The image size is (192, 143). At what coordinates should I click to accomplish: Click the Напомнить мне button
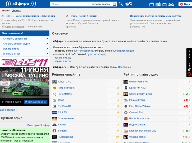[35, 102]
